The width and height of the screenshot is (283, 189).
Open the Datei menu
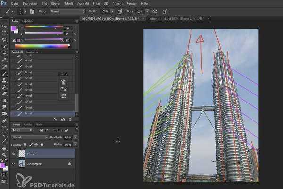click(15, 4)
